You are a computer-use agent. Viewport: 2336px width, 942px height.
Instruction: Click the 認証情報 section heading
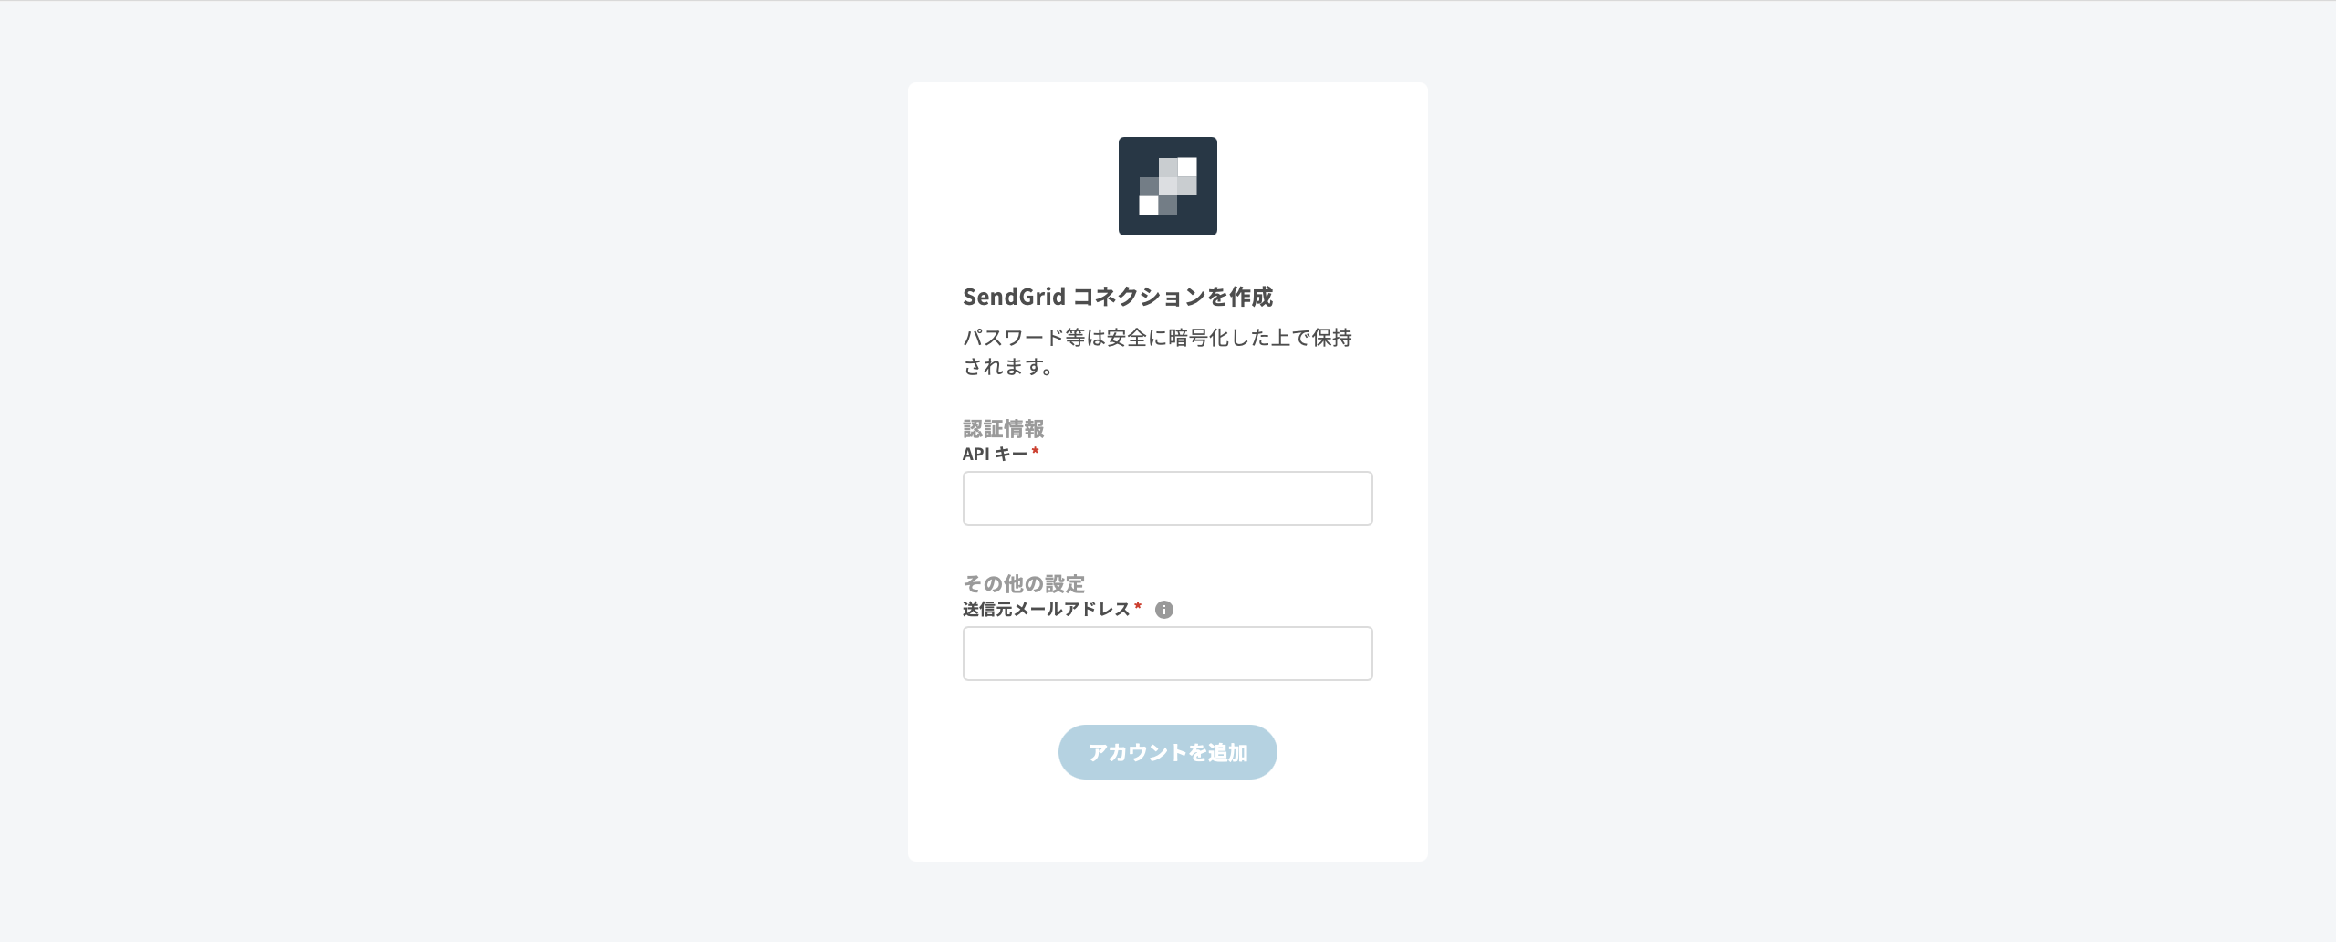[1004, 428]
